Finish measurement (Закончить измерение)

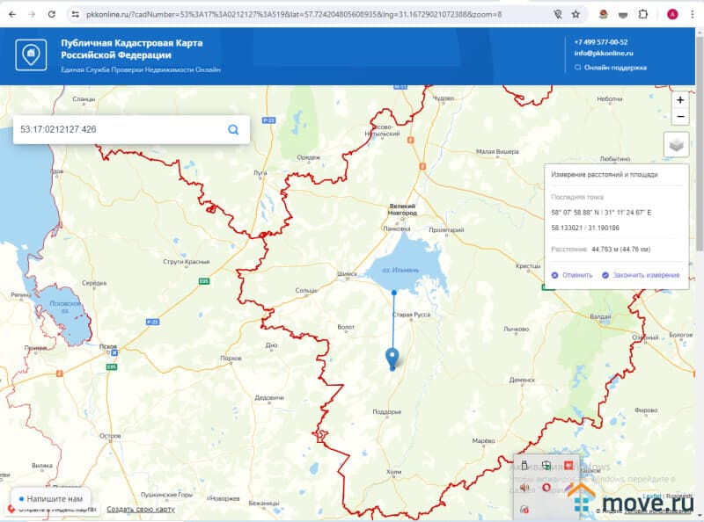(x=642, y=275)
